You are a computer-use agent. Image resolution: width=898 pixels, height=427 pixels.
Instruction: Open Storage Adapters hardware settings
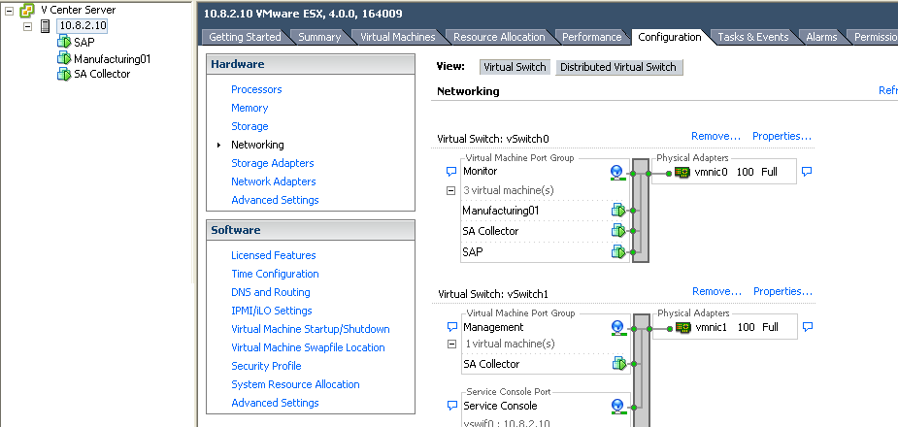coord(272,163)
